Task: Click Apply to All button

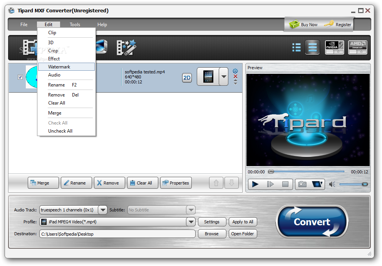Action: coord(243,222)
